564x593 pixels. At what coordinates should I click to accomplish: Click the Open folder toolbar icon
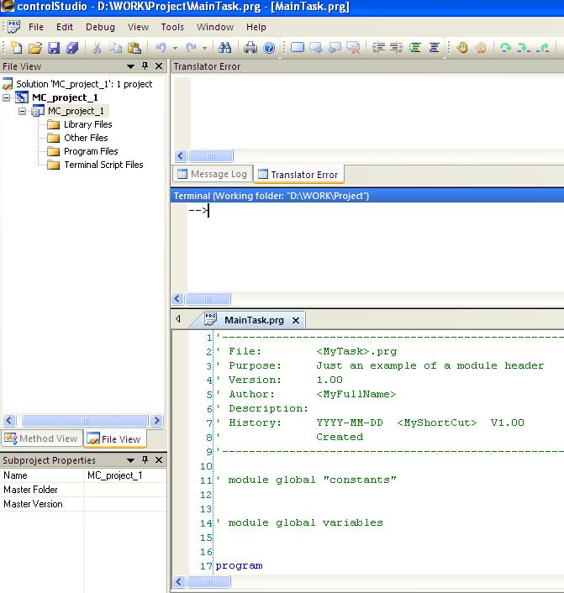35,48
